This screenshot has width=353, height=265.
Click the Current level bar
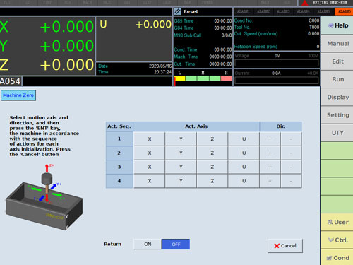tap(277, 81)
